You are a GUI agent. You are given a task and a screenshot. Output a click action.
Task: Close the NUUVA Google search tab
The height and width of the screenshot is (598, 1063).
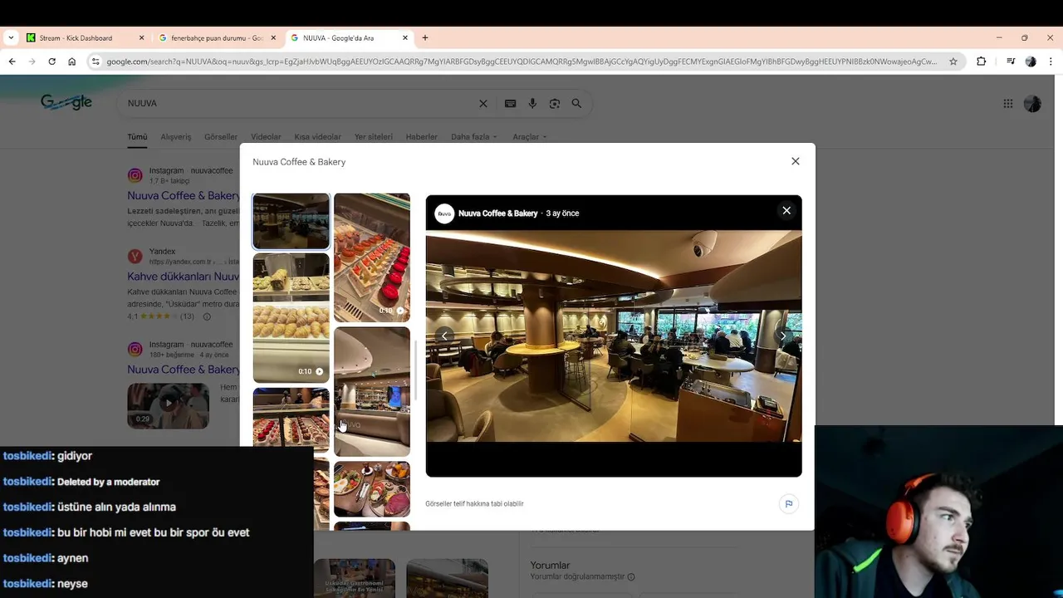[405, 37]
